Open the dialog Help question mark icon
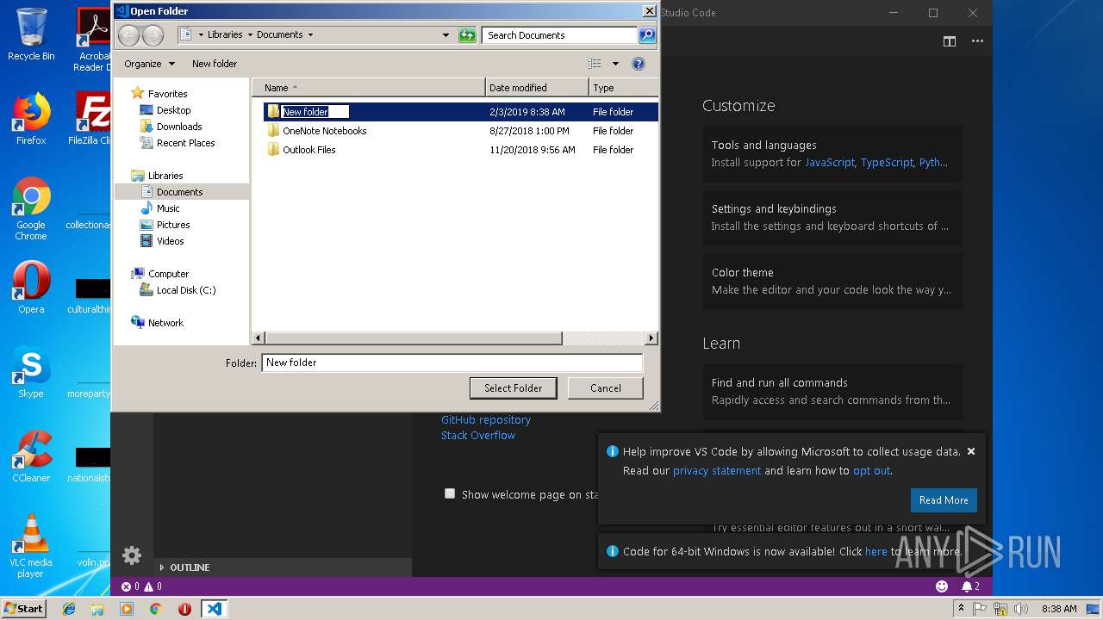Image resolution: width=1103 pixels, height=620 pixels. click(639, 64)
